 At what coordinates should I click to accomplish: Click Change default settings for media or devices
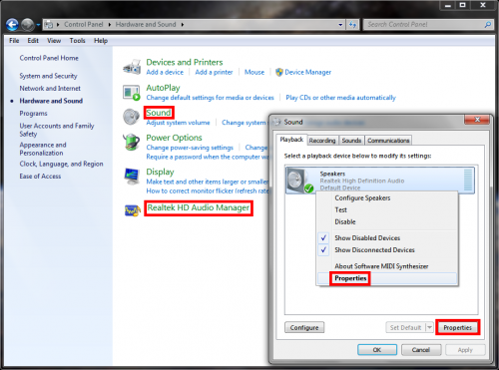coord(210,98)
